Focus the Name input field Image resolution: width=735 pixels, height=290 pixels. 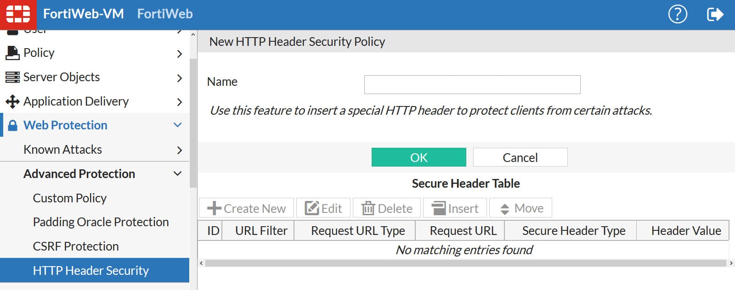tap(472, 84)
